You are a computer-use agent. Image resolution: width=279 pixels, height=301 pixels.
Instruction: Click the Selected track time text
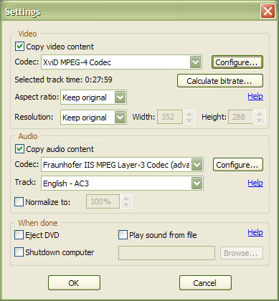[63, 80]
